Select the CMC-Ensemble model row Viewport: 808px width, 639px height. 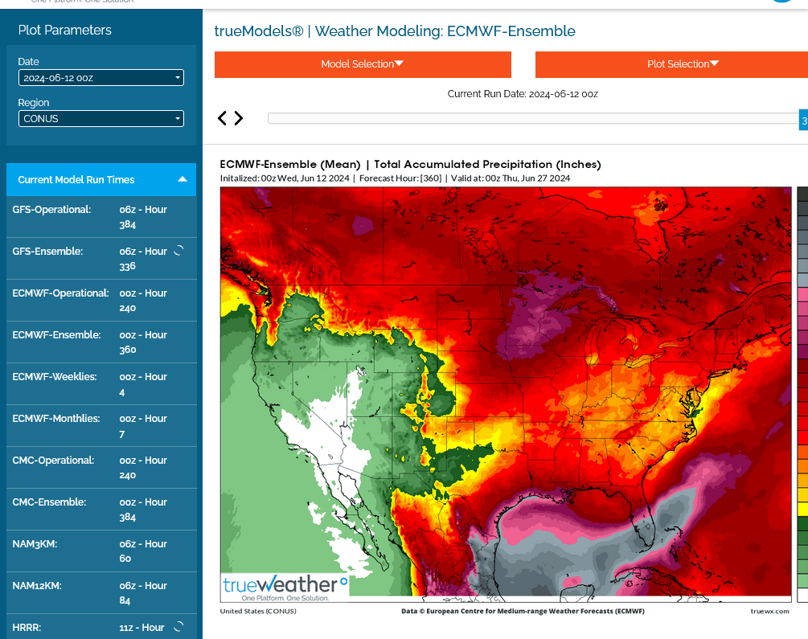[x=101, y=509]
